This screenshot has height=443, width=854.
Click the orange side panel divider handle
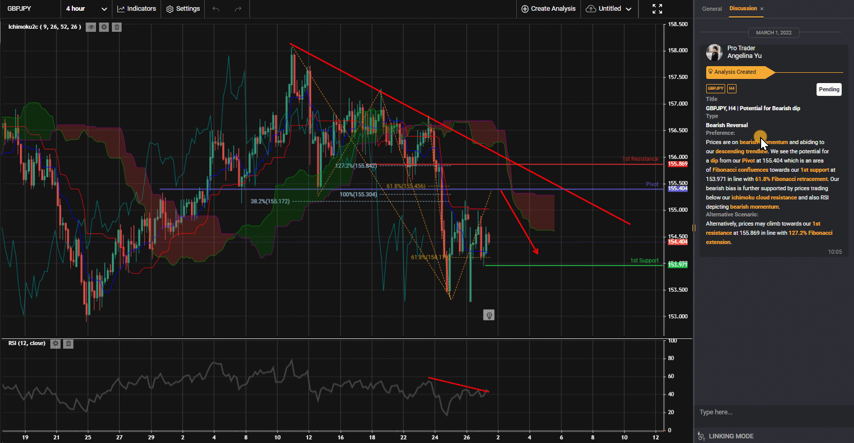pos(693,228)
